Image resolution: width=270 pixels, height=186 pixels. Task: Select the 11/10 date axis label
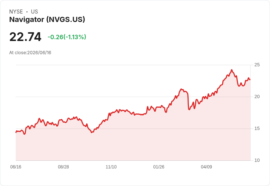pyautogui.click(x=111, y=167)
